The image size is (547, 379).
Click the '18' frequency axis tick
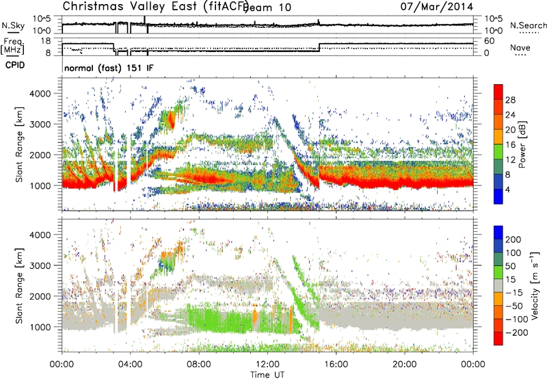pos(46,41)
